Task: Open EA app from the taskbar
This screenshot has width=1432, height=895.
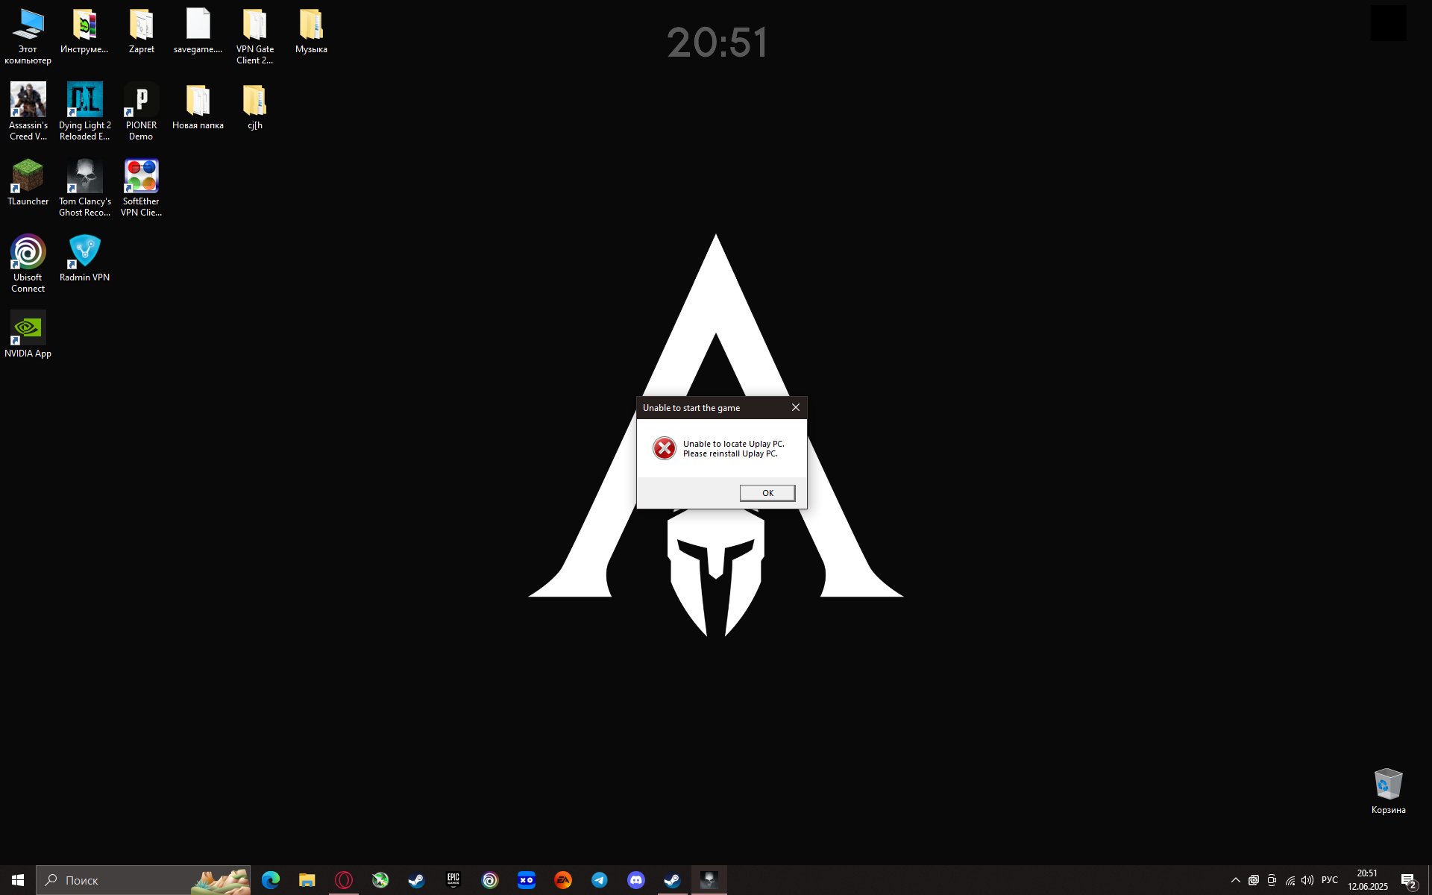Action: pyautogui.click(x=563, y=880)
